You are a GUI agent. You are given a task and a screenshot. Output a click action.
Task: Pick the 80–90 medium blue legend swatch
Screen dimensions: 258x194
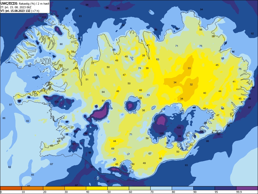pos(182,188)
